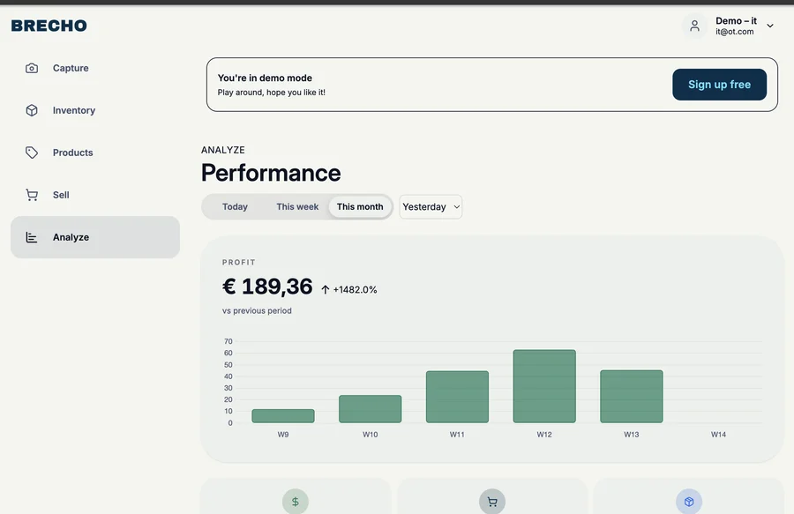794x514 pixels.
Task: Expand the Demo account menu chevron
Action: pos(769,25)
